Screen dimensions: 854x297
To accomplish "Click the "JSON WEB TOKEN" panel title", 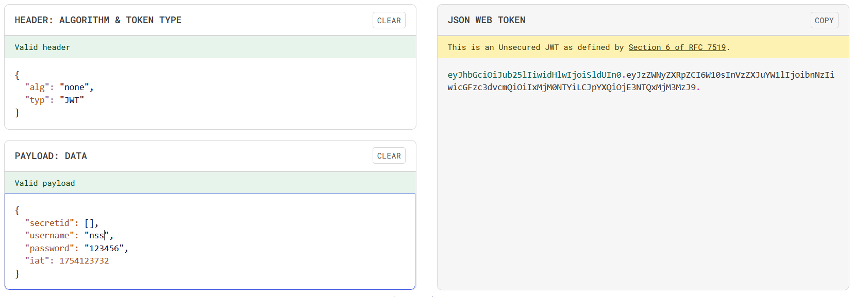I will point(486,21).
